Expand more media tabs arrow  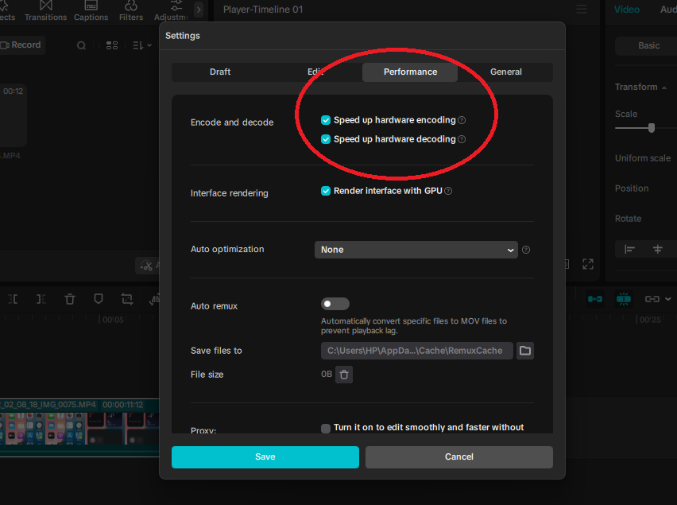199,10
